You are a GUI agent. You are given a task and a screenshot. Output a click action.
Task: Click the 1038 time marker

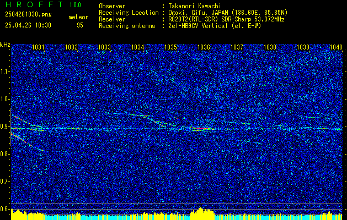pyautogui.click(x=270, y=47)
